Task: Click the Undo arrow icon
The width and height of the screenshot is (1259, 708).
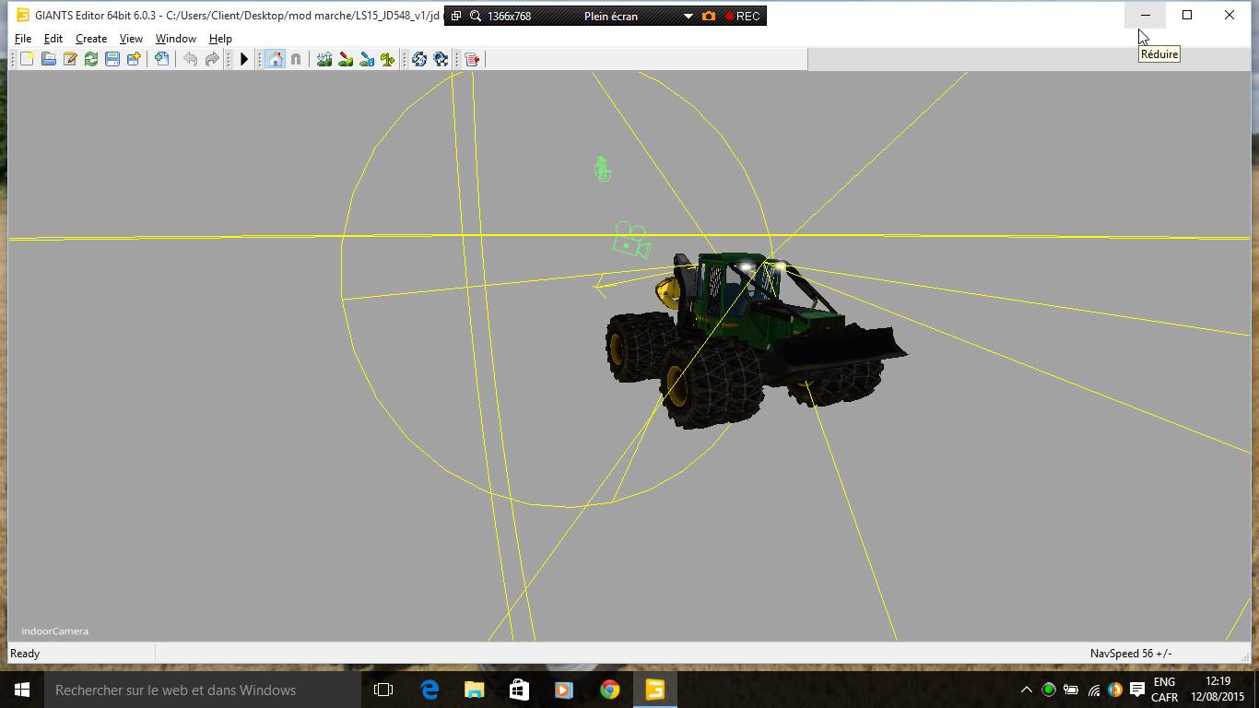Action: point(190,59)
